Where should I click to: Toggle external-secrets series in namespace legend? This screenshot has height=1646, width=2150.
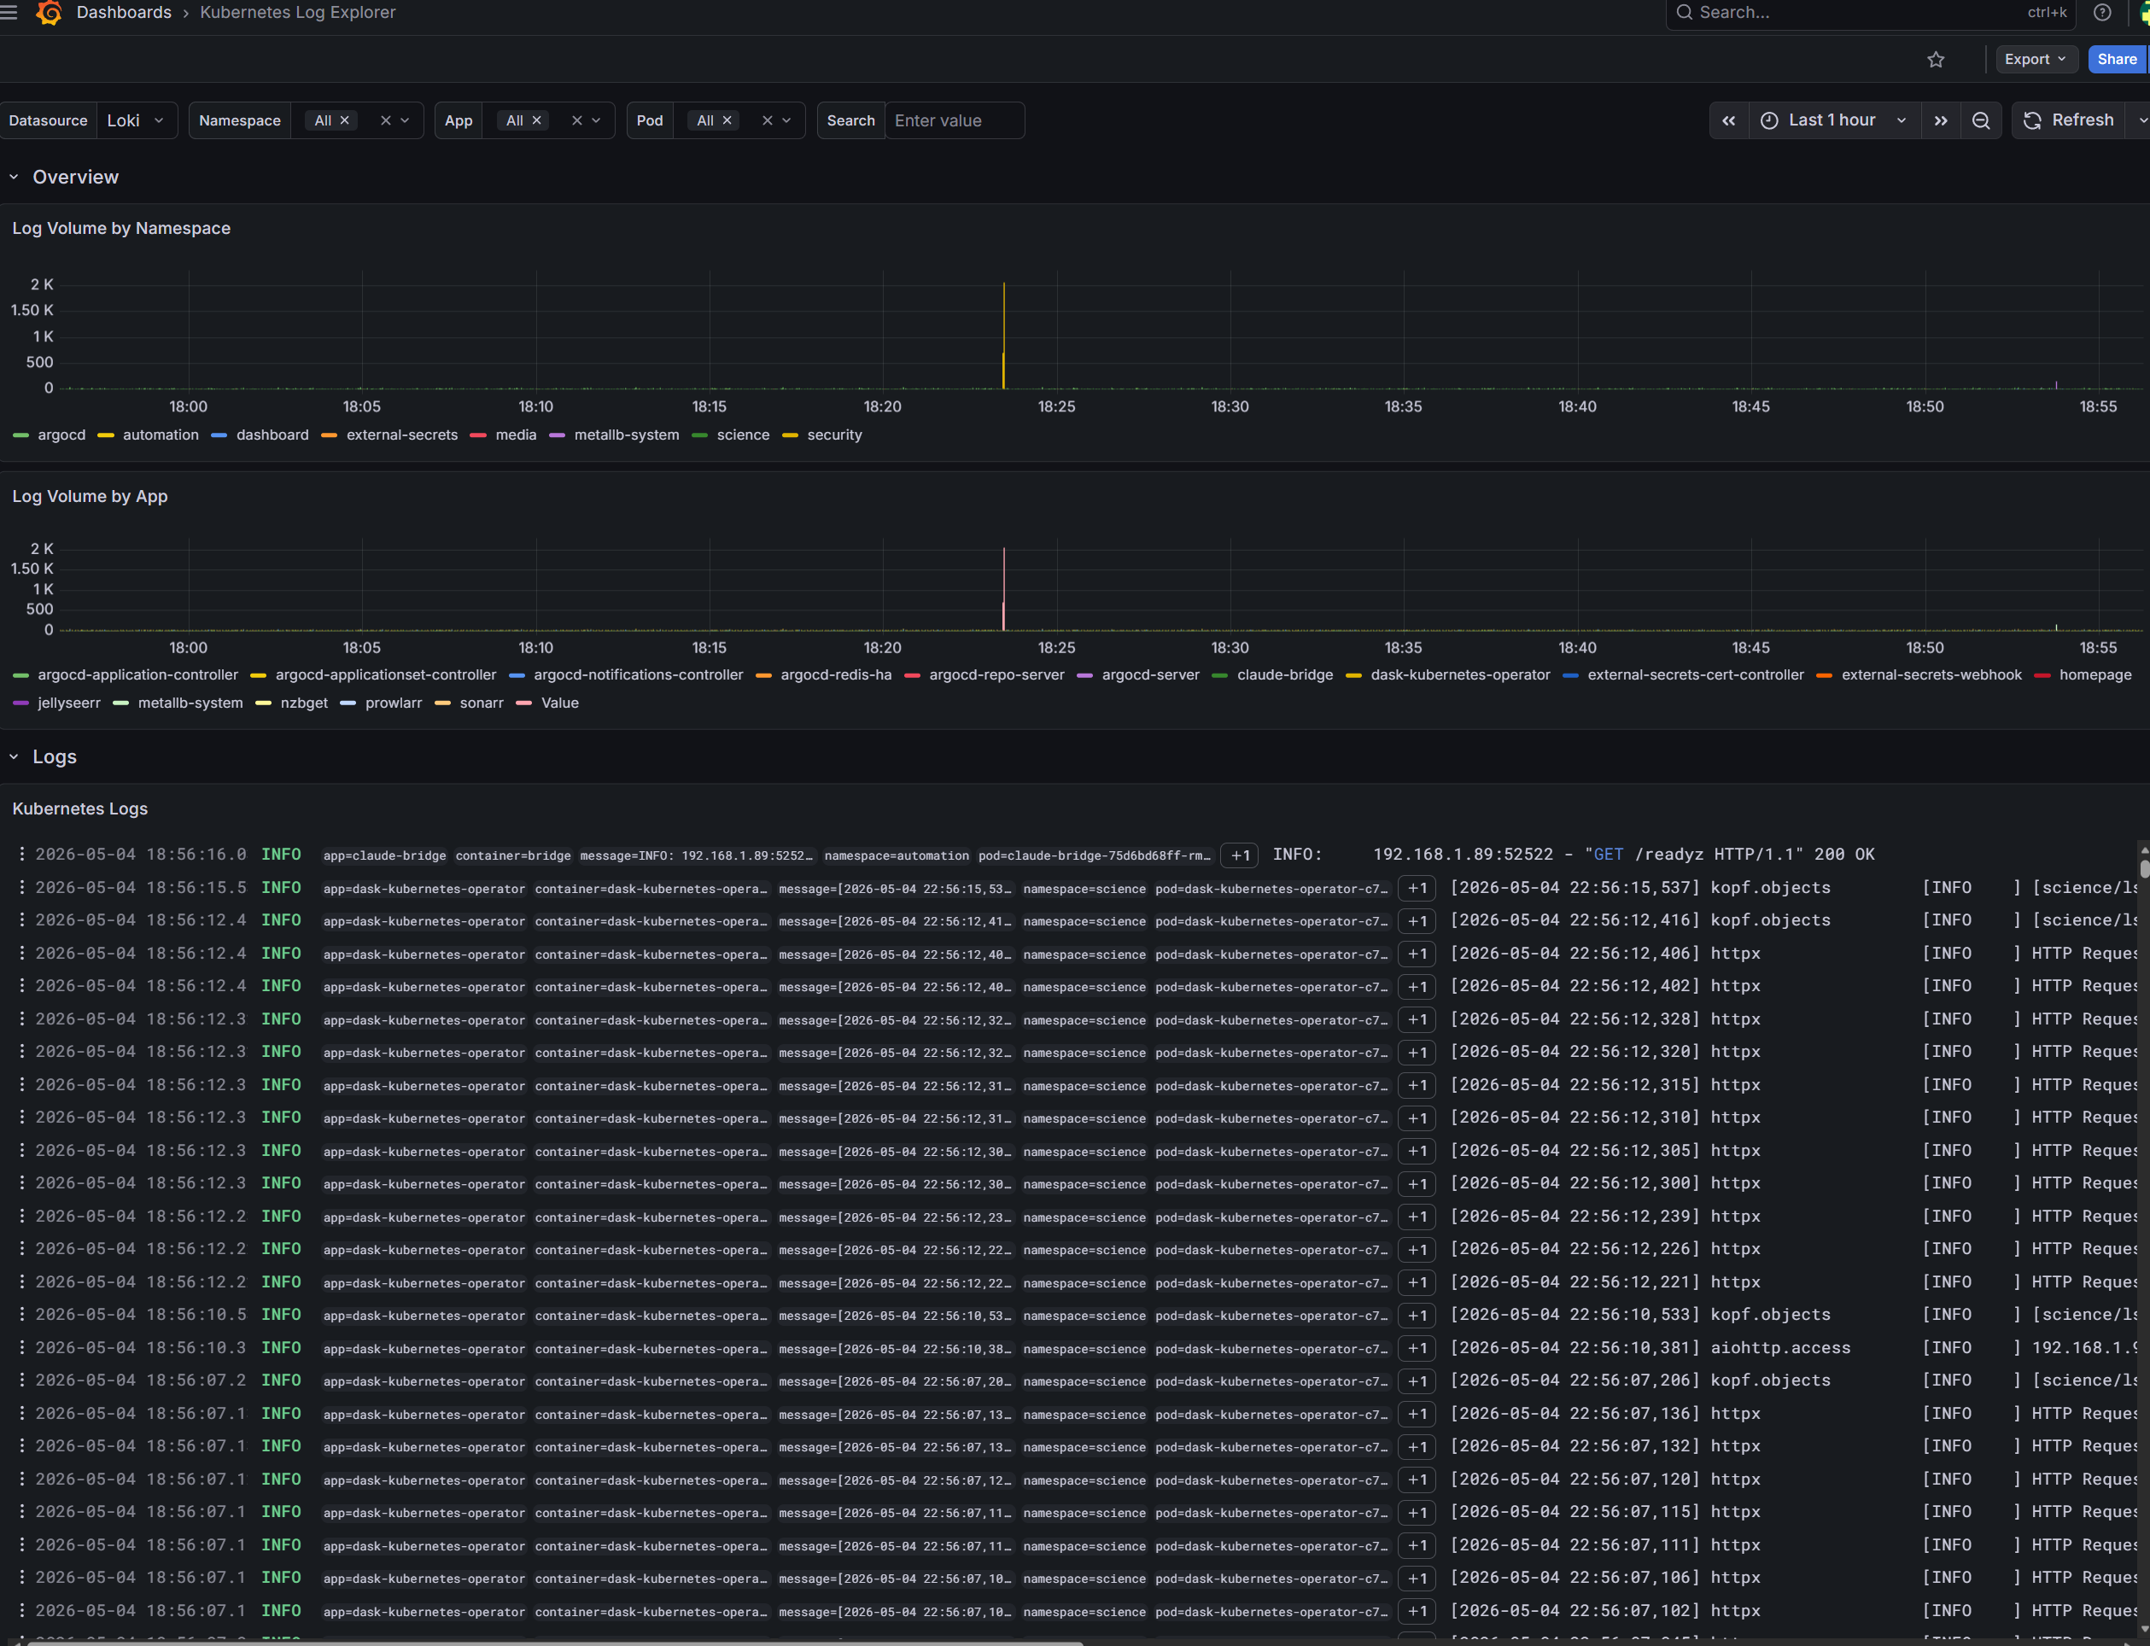(402, 435)
